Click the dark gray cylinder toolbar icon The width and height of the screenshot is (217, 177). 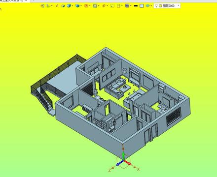tap(127, 6)
